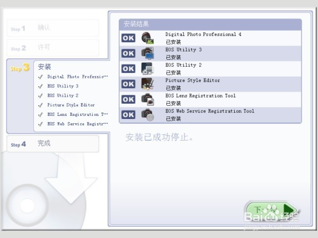Click Picture Style Editor entry in step list
The image size is (318, 238).
(x=71, y=105)
